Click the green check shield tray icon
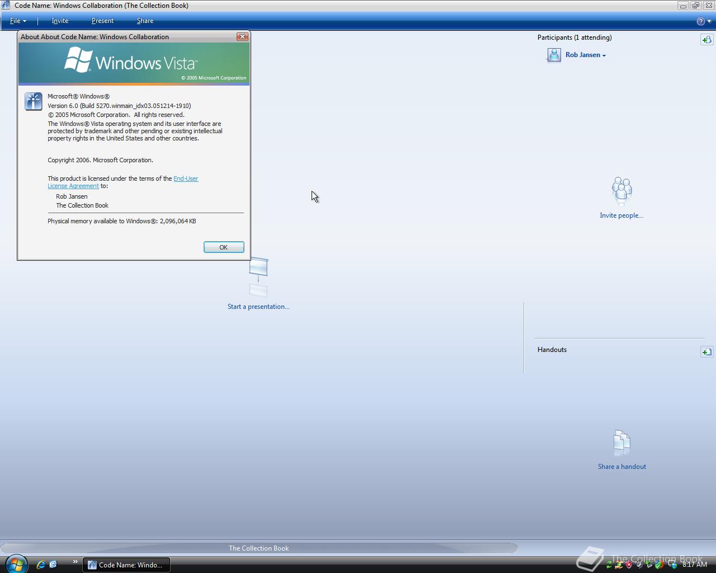 (x=660, y=565)
